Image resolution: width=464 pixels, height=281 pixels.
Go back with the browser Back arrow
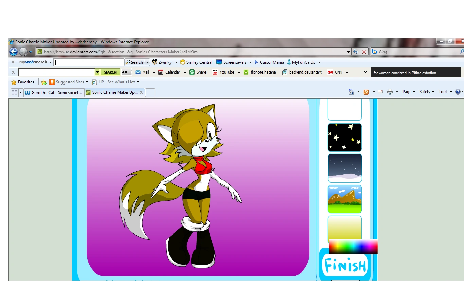point(13,52)
